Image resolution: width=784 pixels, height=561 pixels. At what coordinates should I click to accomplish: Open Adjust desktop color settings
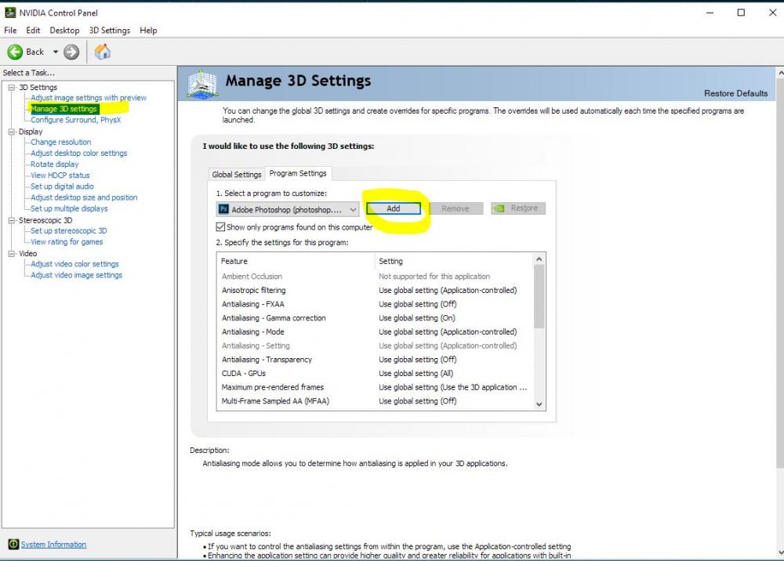(x=78, y=154)
